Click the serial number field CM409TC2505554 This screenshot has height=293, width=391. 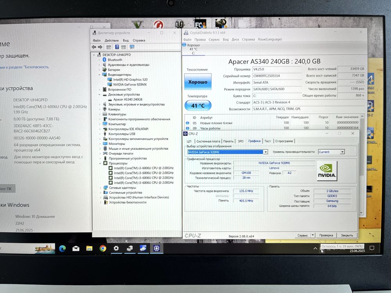[x=277, y=76]
